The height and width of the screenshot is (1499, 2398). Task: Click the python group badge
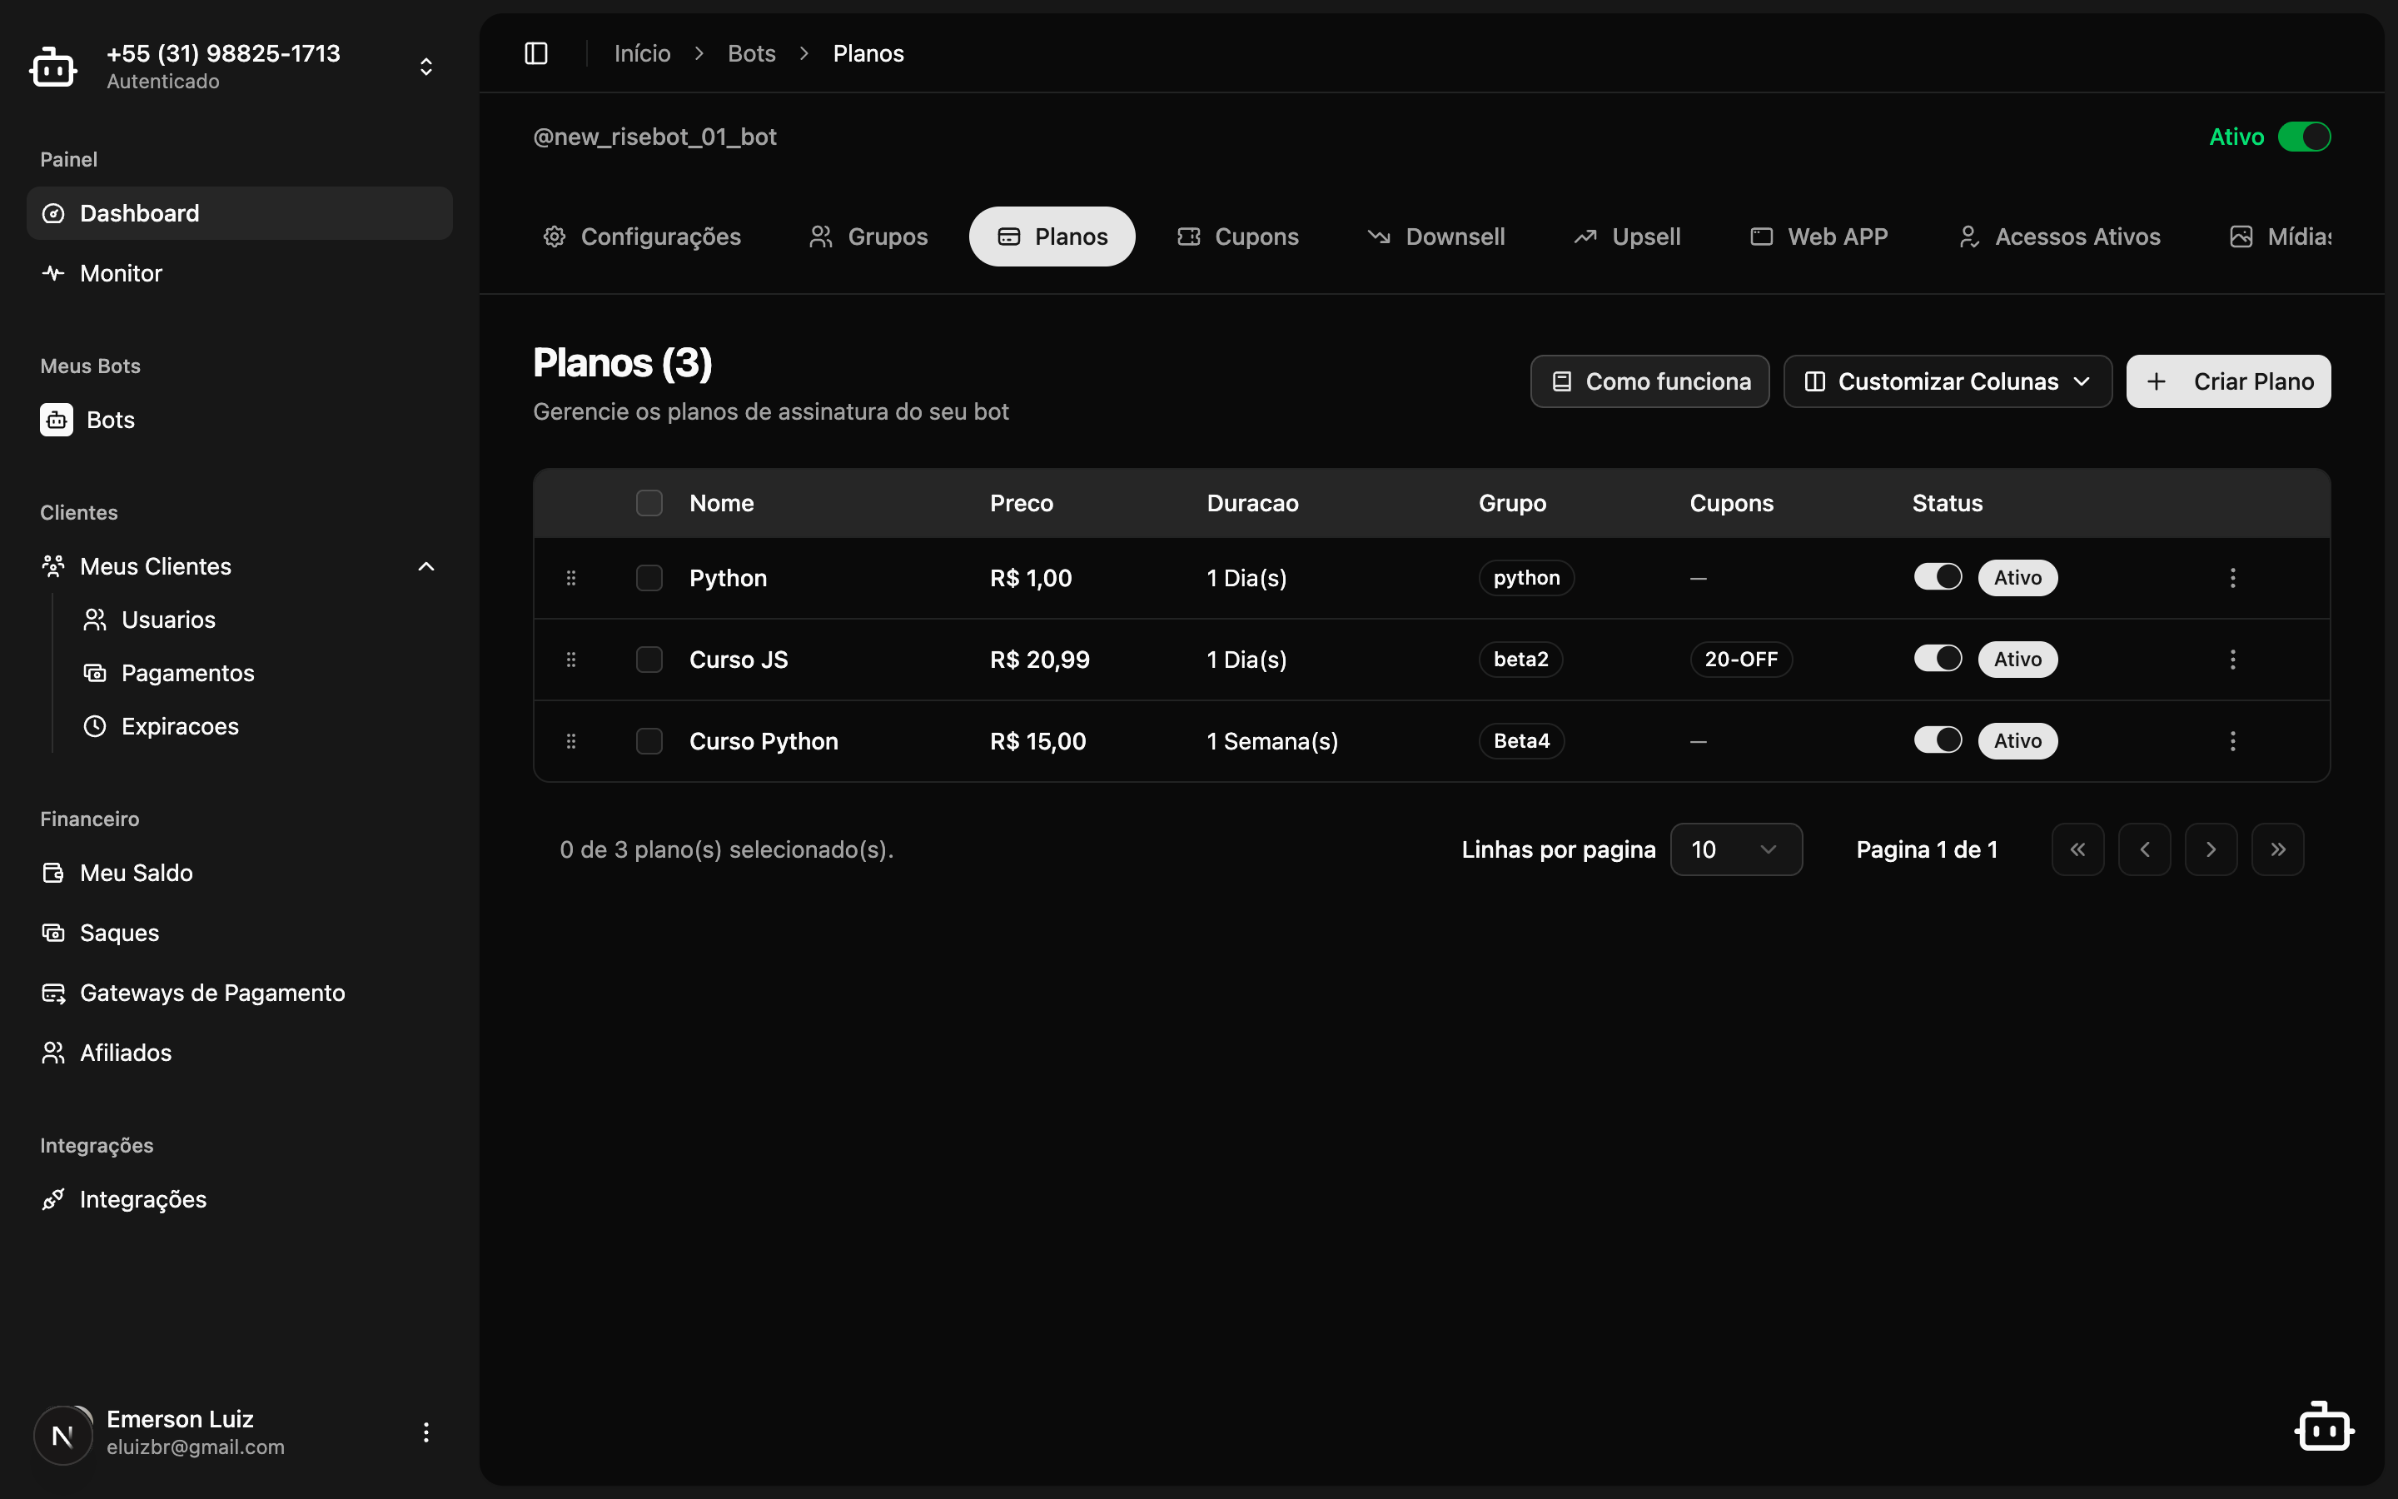(x=1526, y=578)
